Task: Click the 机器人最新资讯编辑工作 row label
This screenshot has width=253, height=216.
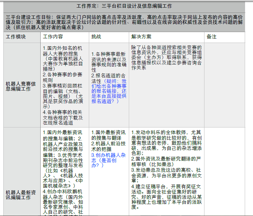Action: tap(21, 195)
